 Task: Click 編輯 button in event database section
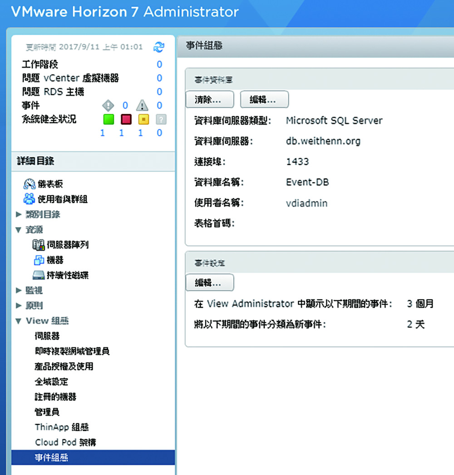pyautogui.click(x=264, y=99)
